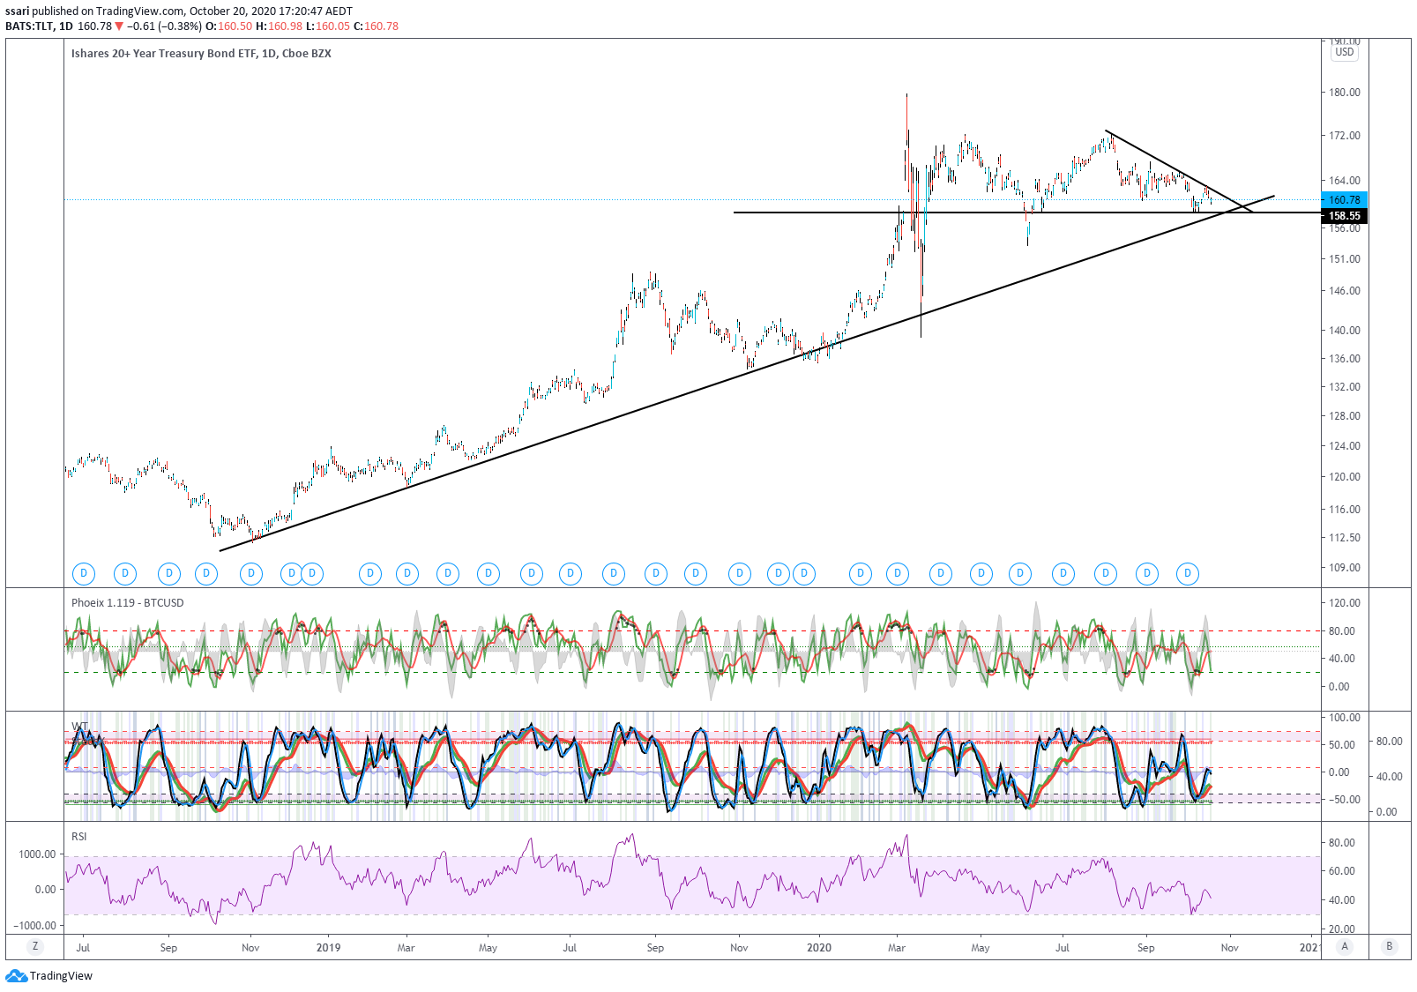1417x992 pixels.
Task: Click the dividend marker above Mar 2020
Action: pyautogui.click(x=898, y=574)
